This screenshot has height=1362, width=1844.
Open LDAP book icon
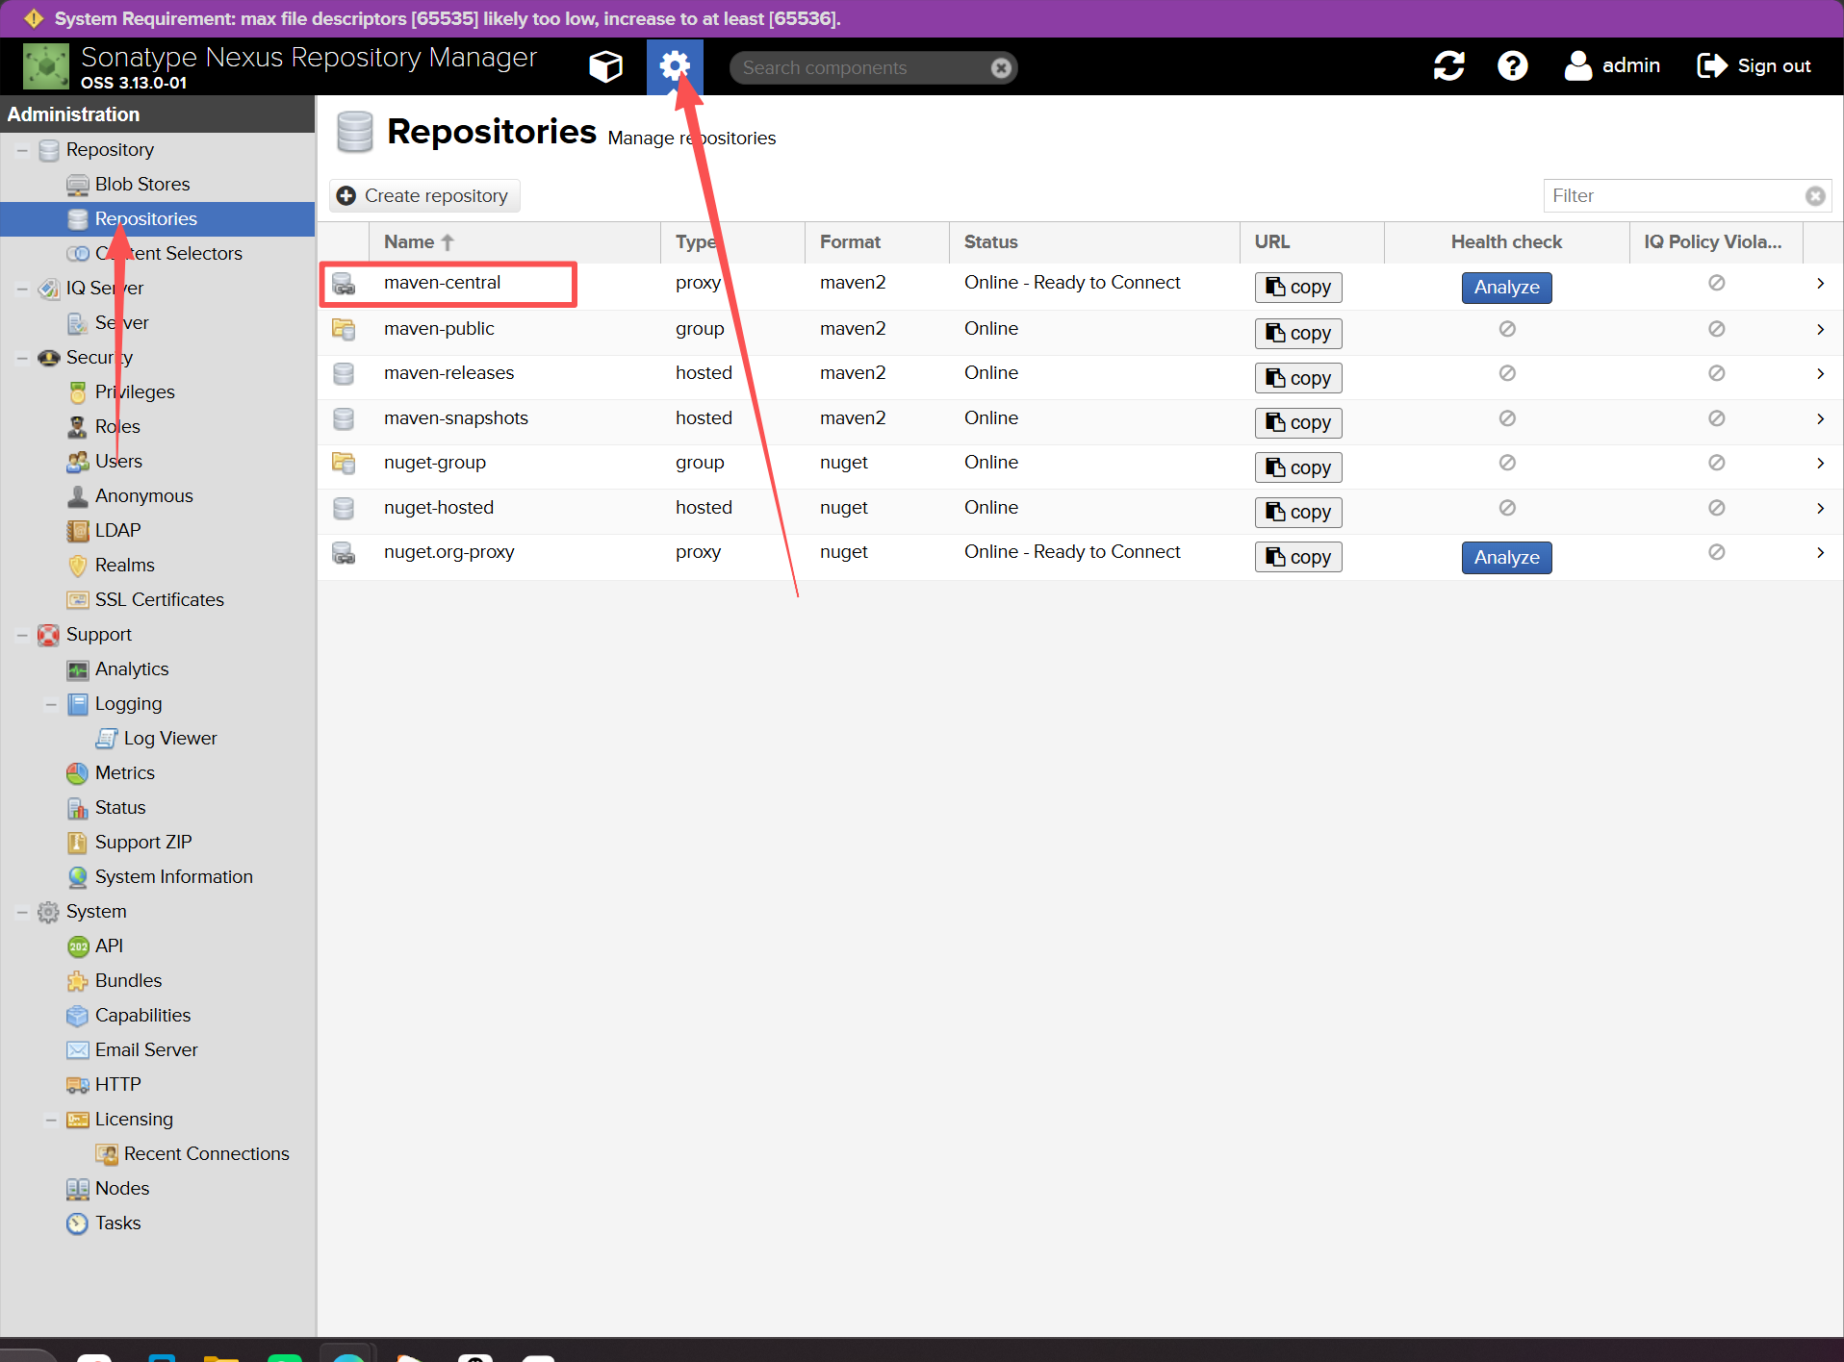pos(78,531)
